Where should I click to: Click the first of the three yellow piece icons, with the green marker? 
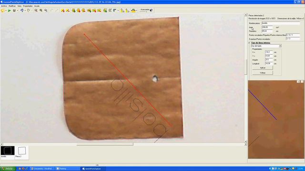(x=73, y=10)
